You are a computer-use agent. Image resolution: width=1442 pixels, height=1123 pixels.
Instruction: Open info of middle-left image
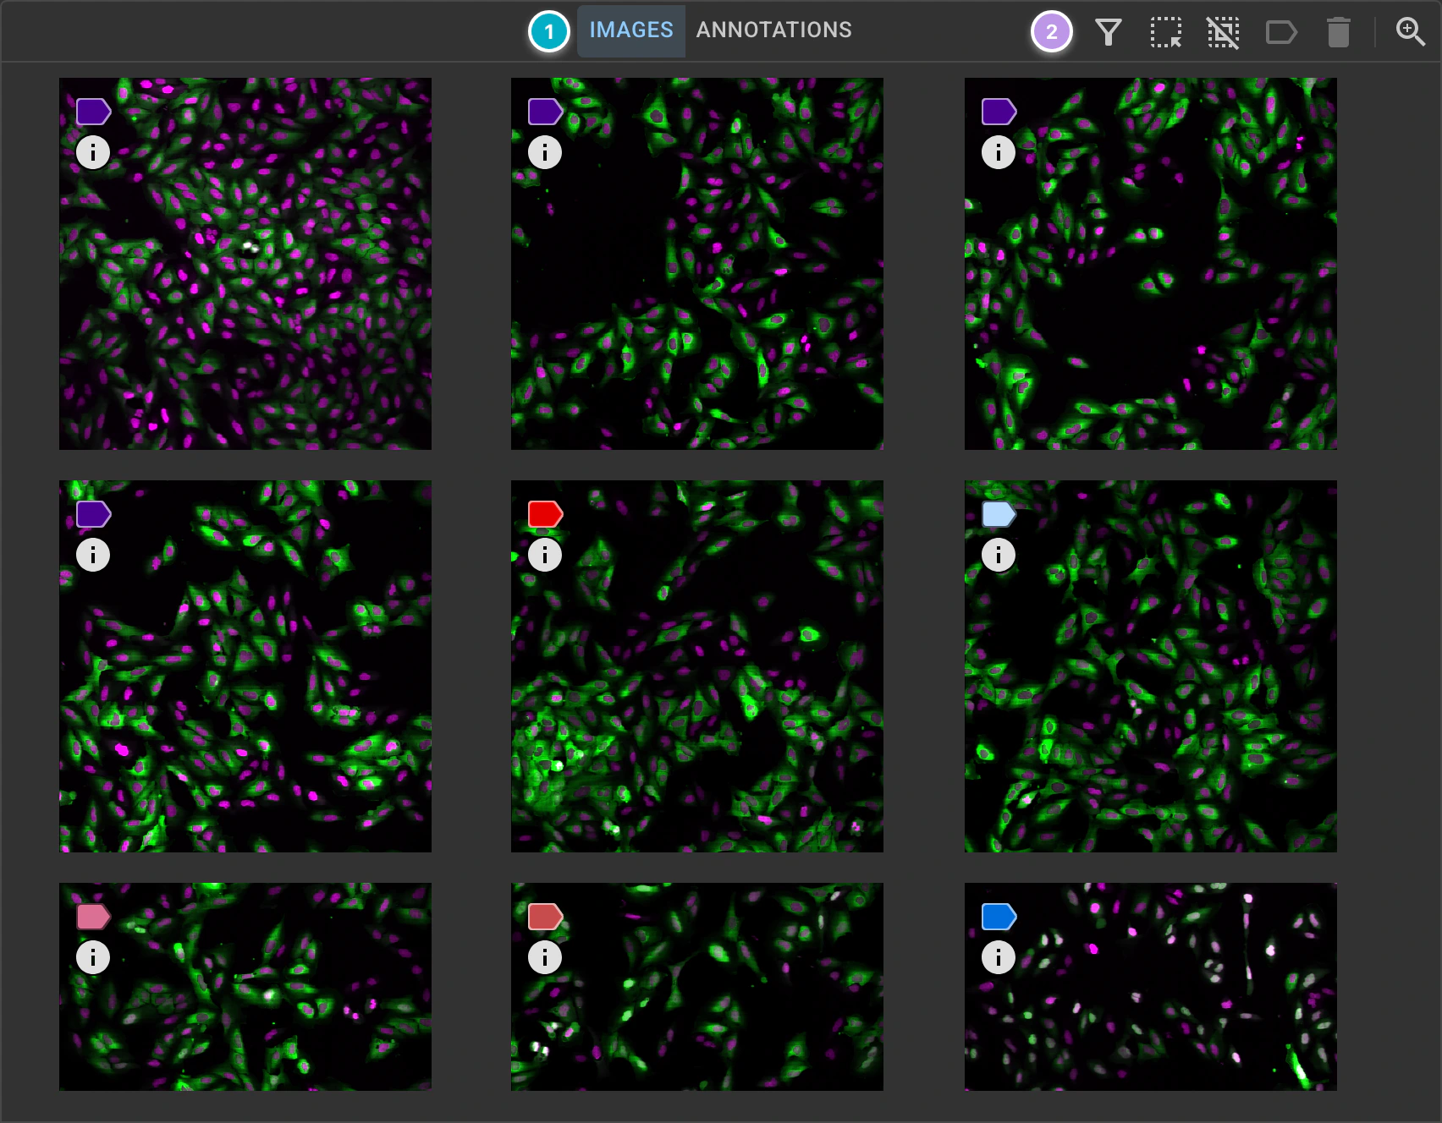click(93, 556)
